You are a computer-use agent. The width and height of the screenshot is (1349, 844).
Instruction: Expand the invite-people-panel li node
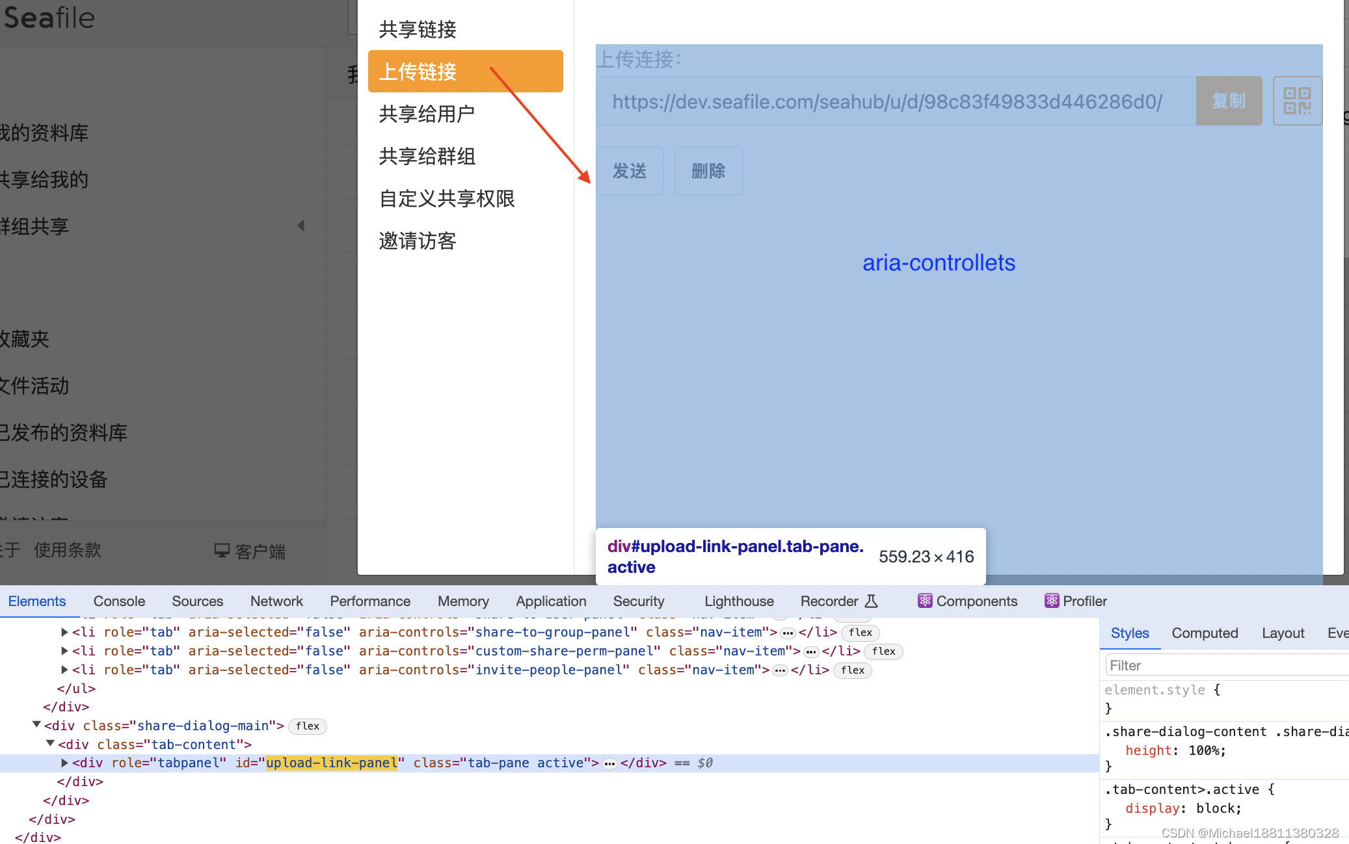pyautogui.click(x=64, y=670)
